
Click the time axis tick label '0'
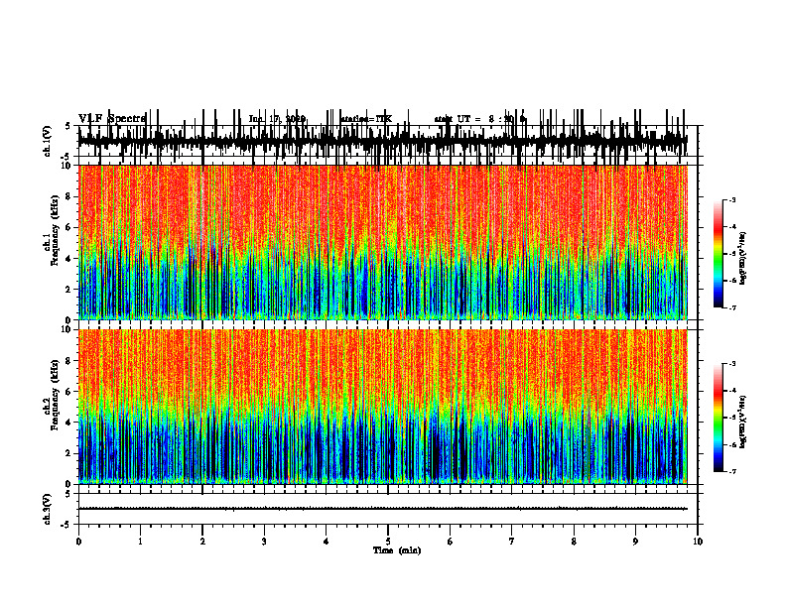tap(78, 542)
